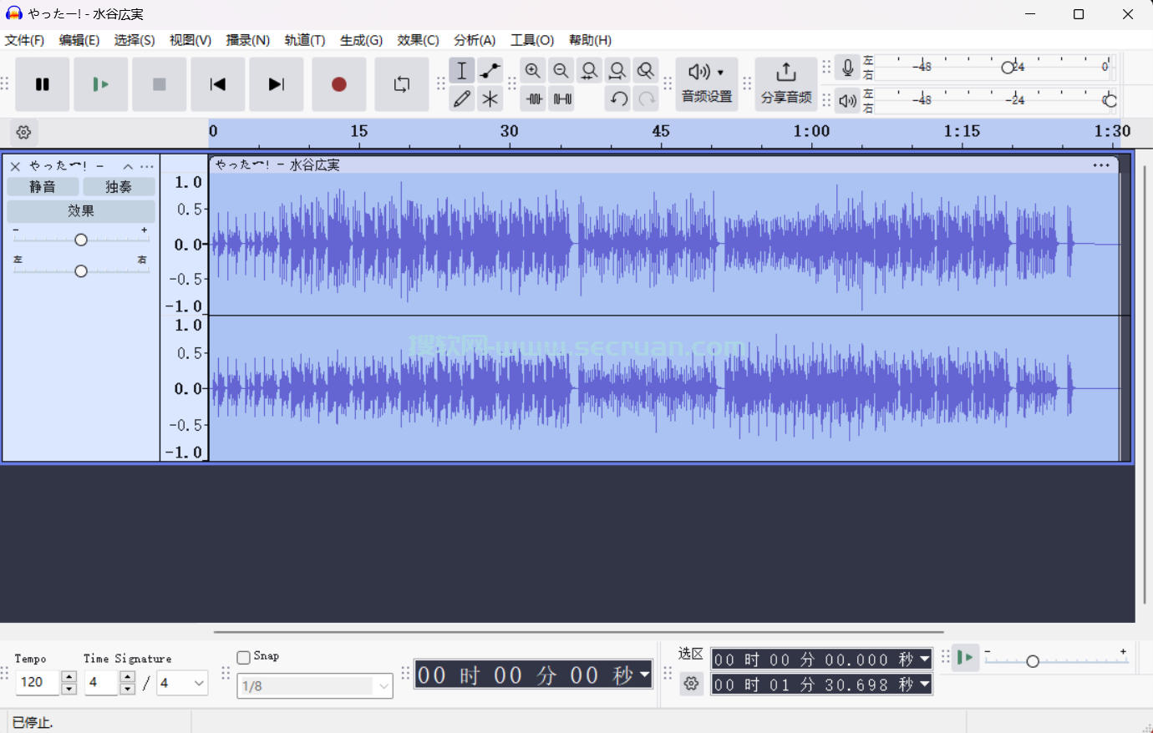1153x733 pixels.
Task: Zoom in with the magnifier plus icon
Action: point(533,71)
